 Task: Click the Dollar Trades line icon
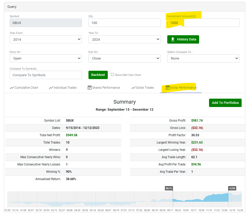(x=133, y=88)
